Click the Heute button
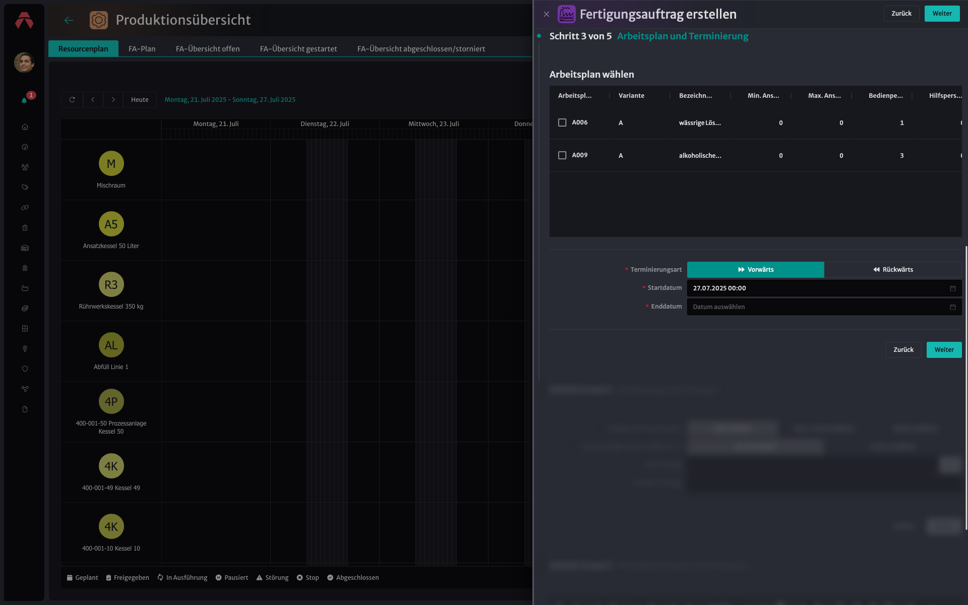The image size is (968, 605). click(x=140, y=100)
